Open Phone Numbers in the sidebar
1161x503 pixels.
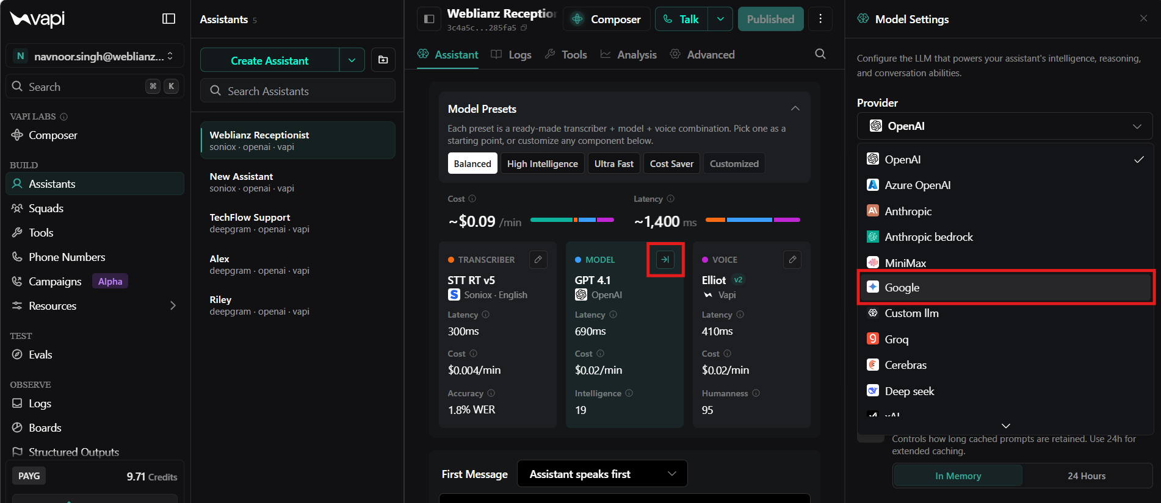coord(95,257)
